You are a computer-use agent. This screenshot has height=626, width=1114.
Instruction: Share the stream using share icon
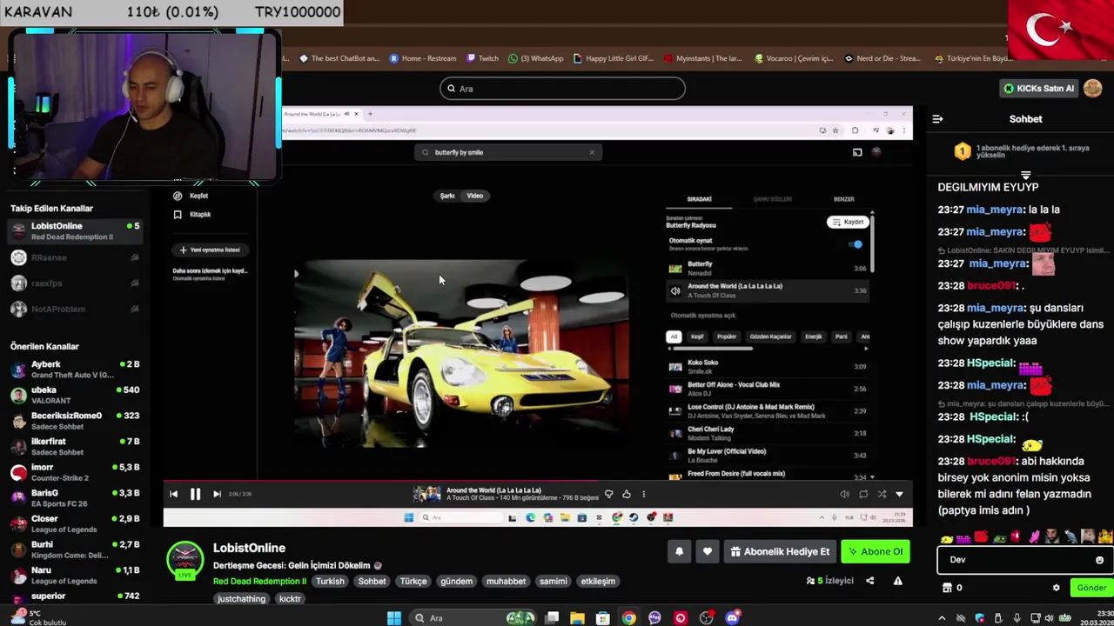pyautogui.click(x=869, y=581)
